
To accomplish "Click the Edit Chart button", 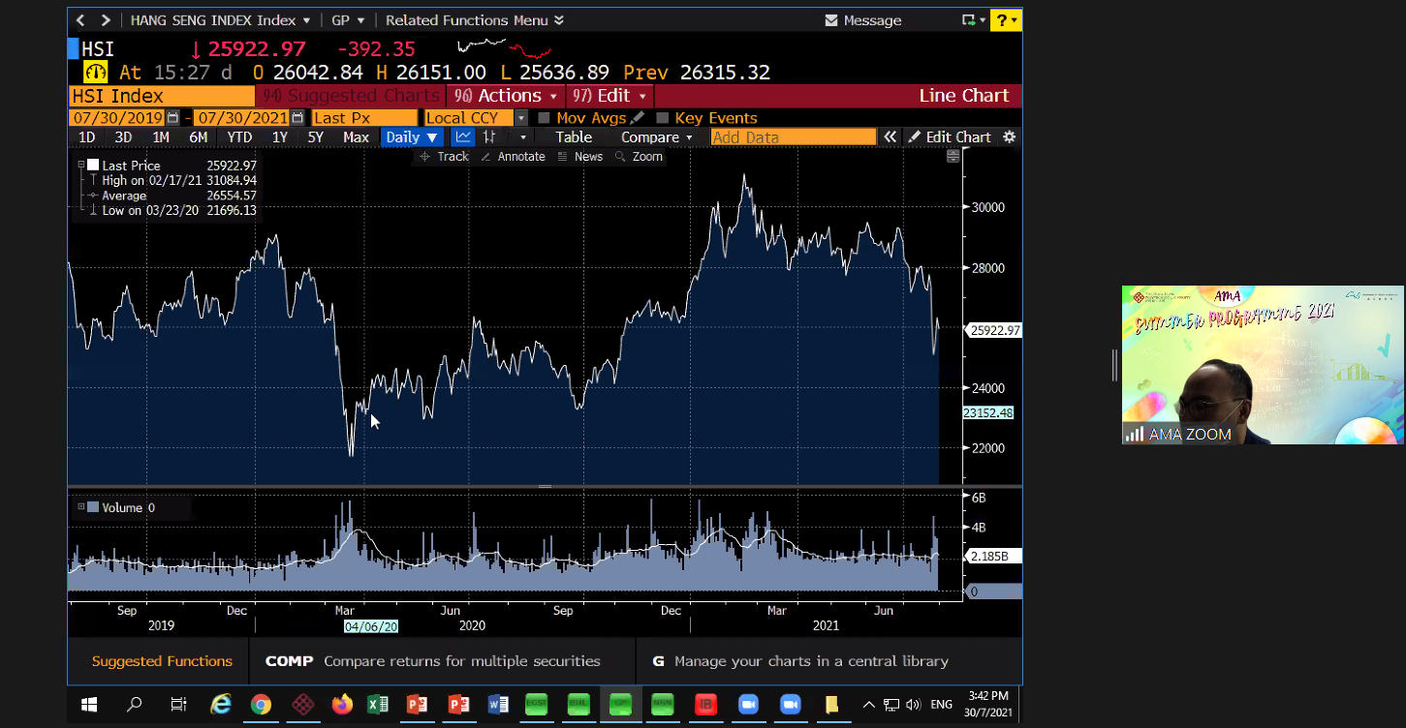I will [x=949, y=137].
